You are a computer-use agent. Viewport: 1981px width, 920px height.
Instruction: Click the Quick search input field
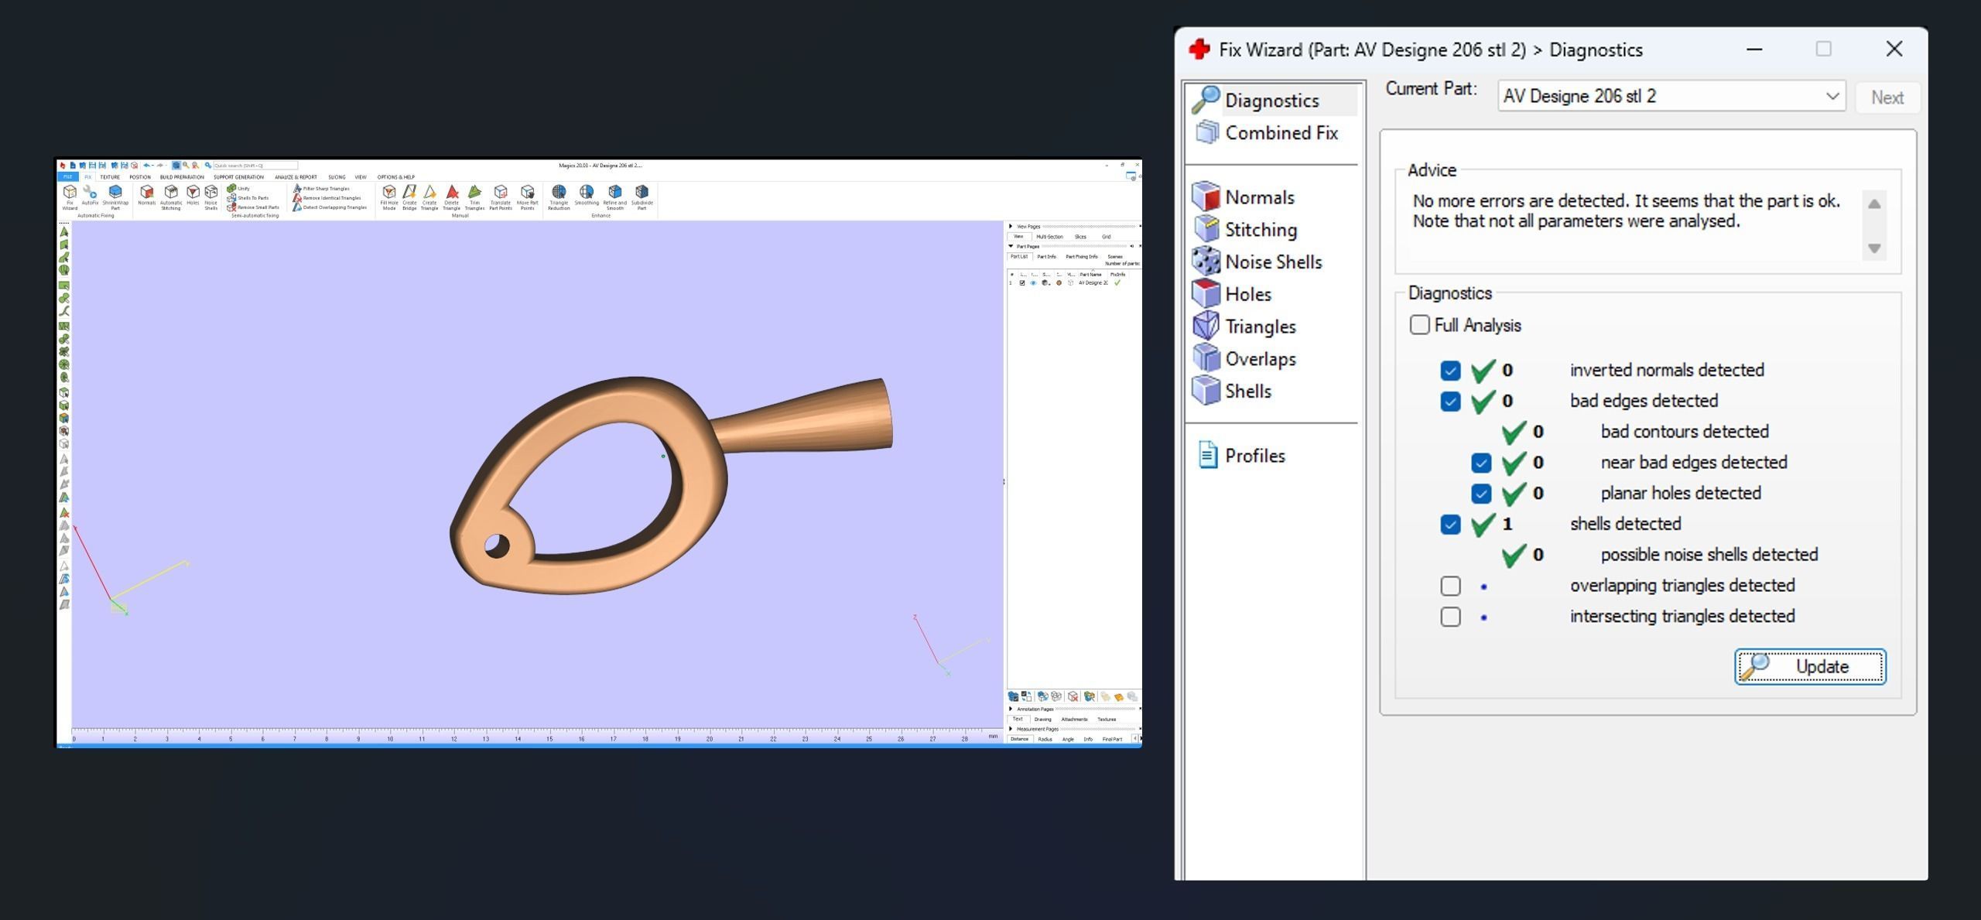tap(255, 166)
